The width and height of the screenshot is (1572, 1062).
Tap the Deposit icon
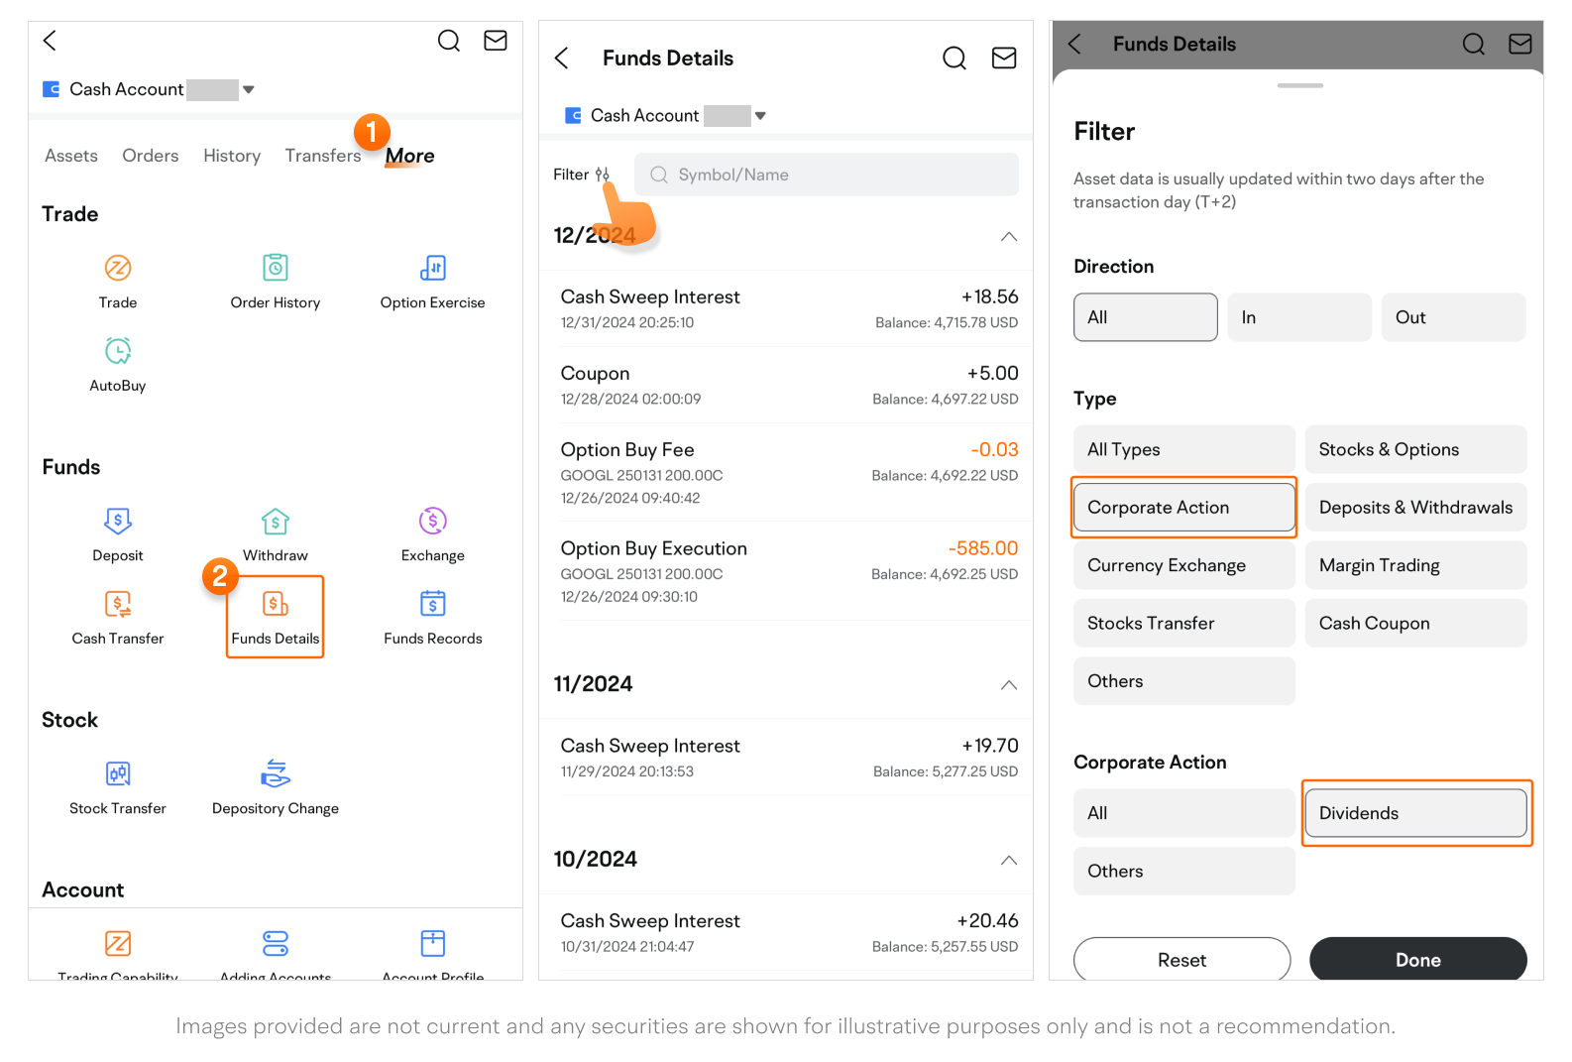pyautogui.click(x=118, y=522)
